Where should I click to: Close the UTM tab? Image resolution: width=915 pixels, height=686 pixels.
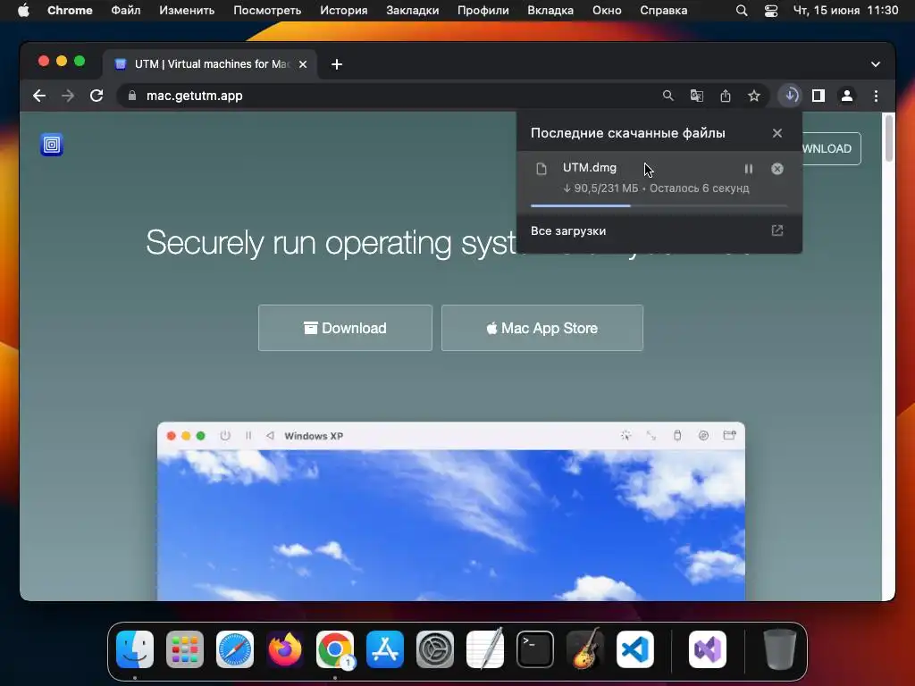(x=303, y=64)
